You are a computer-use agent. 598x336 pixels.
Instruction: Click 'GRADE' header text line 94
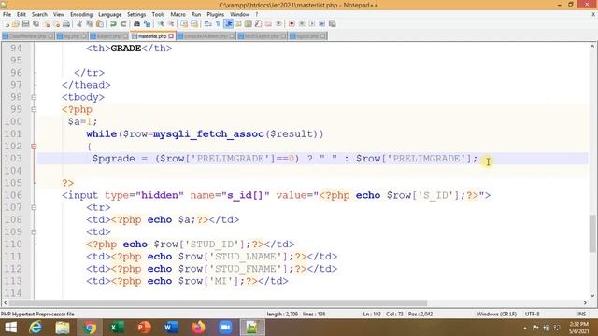coord(126,49)
